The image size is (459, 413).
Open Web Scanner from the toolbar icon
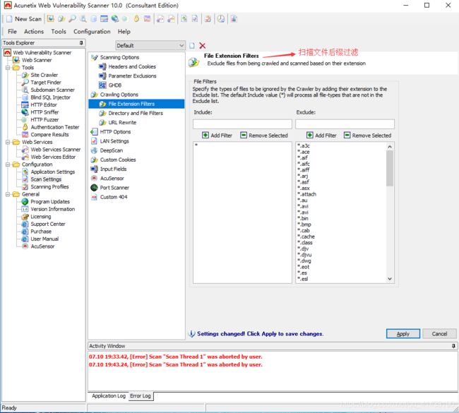50,19
